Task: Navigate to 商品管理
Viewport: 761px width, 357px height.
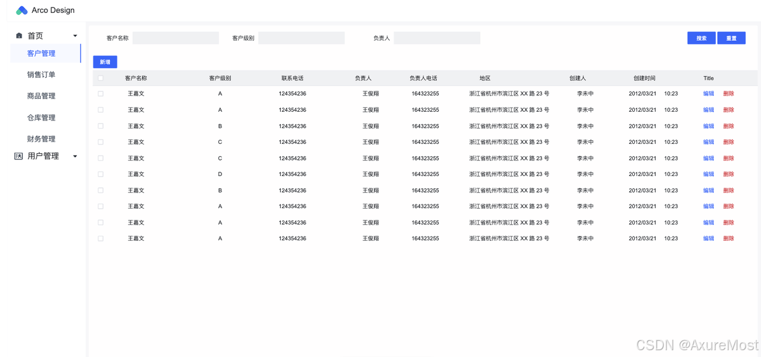Action: point(41,96)
